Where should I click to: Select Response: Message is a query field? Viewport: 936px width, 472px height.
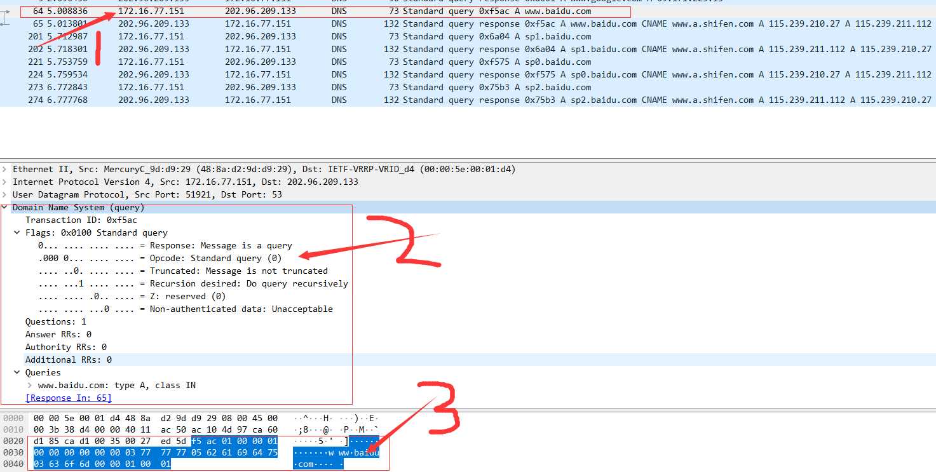[165, 245]
